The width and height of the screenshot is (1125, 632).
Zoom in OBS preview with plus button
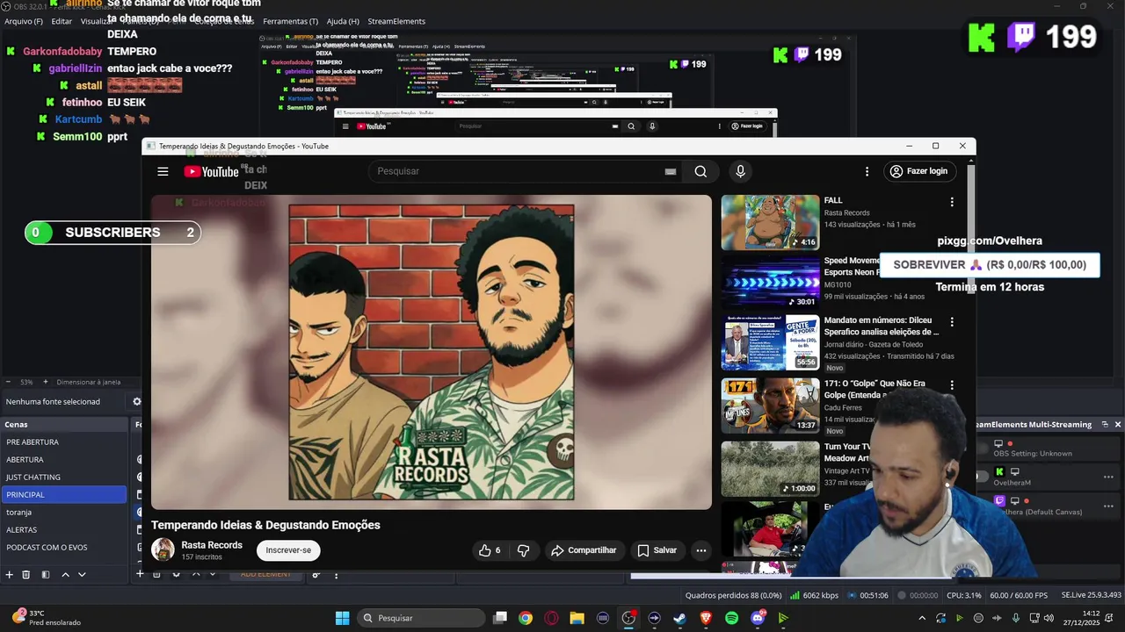(x=47, y=382)
